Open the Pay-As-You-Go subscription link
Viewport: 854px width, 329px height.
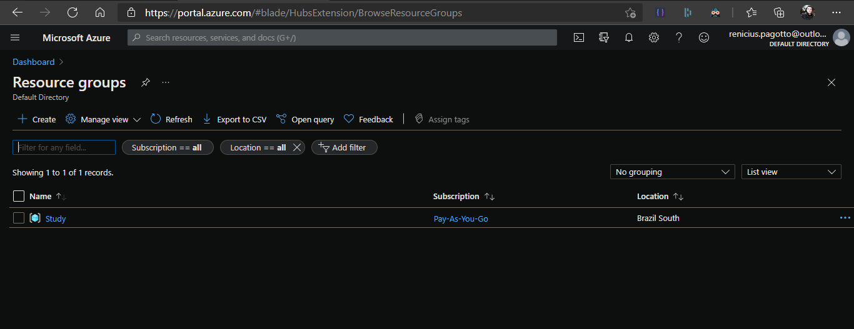[461, 219]
